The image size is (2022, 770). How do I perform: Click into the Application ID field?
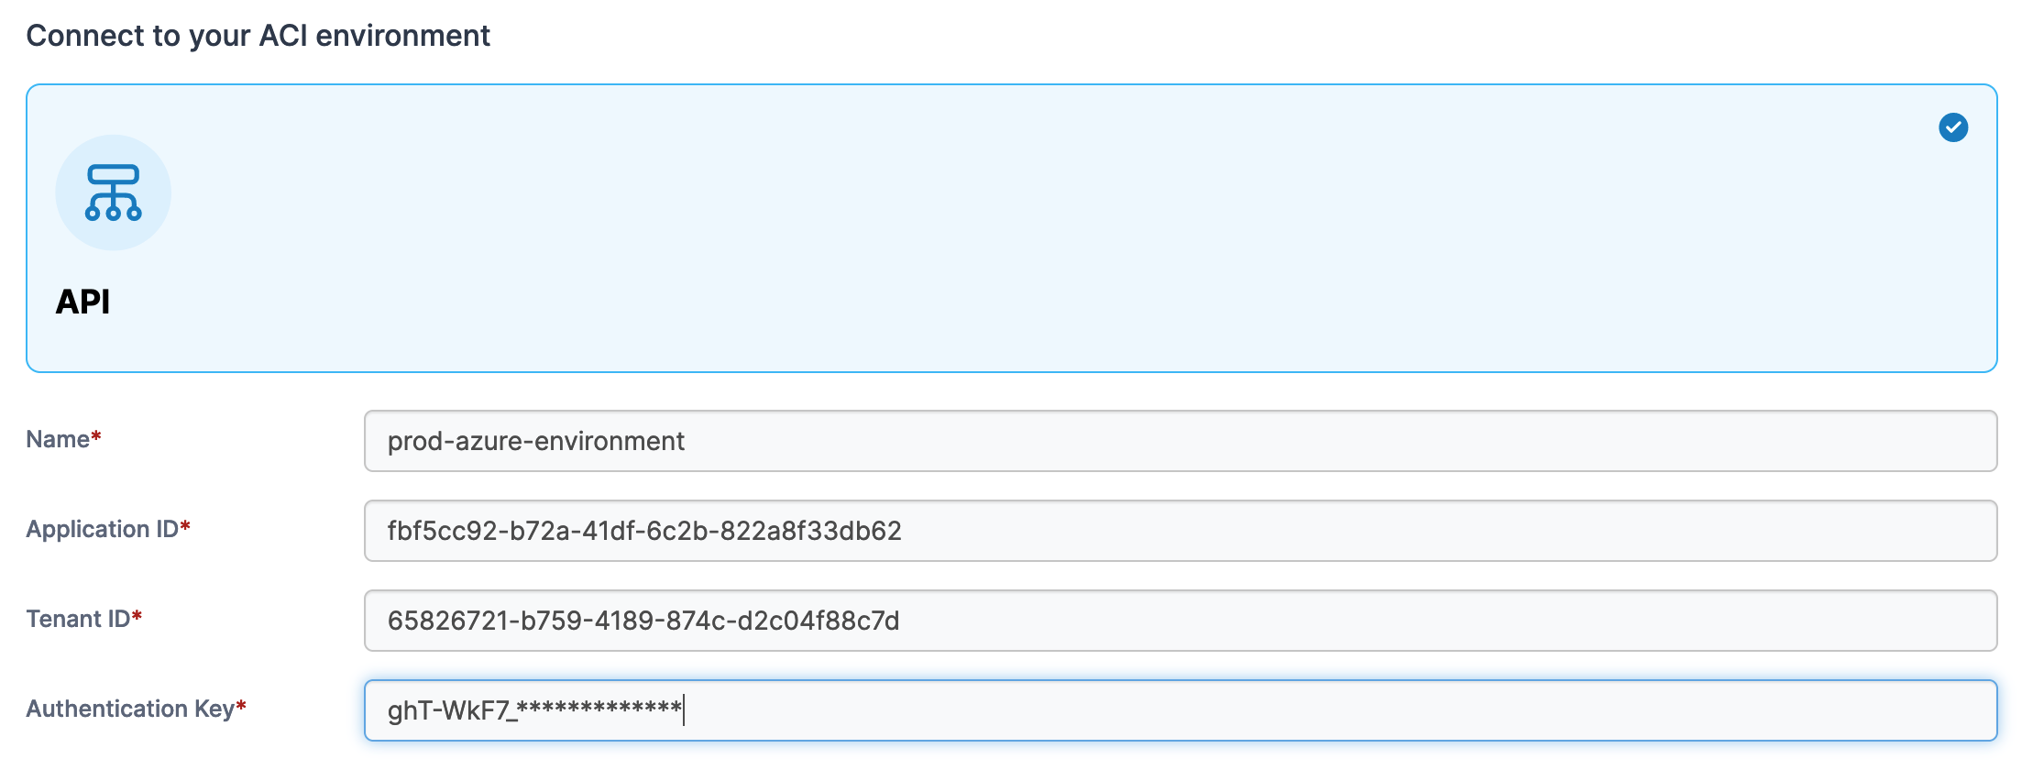pos(1179,531)
